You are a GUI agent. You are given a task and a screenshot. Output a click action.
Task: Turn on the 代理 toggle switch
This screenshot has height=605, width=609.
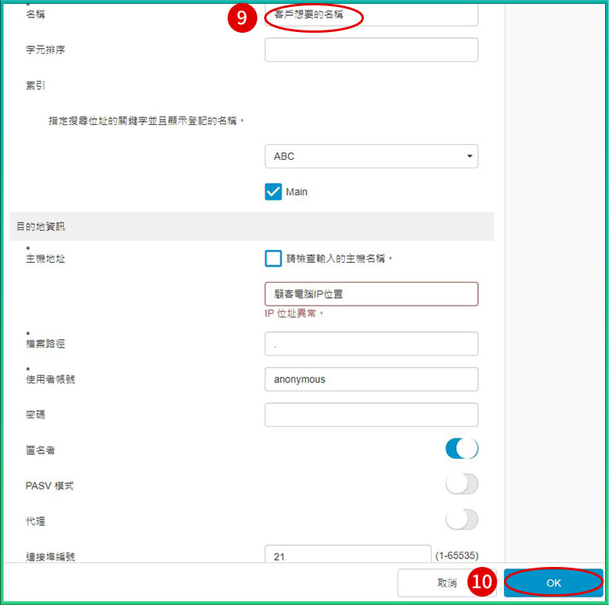tap(461, 520)
